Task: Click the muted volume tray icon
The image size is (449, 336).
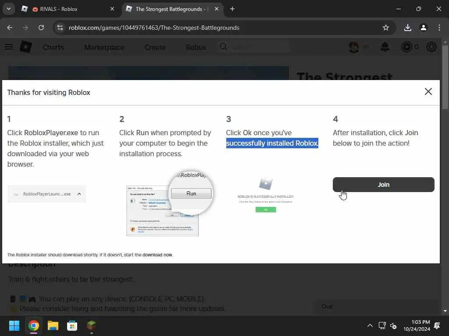Action: tap(393, 325)
